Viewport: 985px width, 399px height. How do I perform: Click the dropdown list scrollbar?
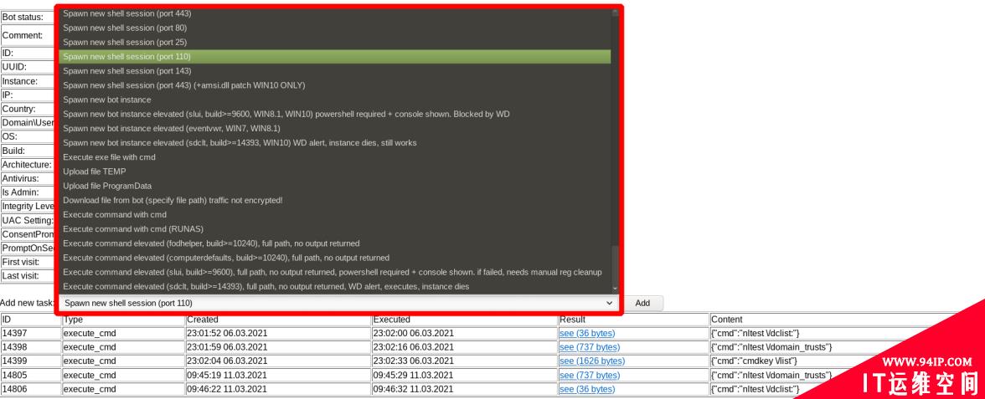(x=615, y=151)
